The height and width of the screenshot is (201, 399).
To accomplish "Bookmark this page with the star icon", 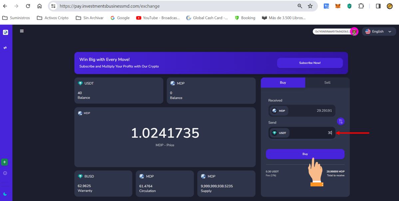I will click(x=310, y=6).
